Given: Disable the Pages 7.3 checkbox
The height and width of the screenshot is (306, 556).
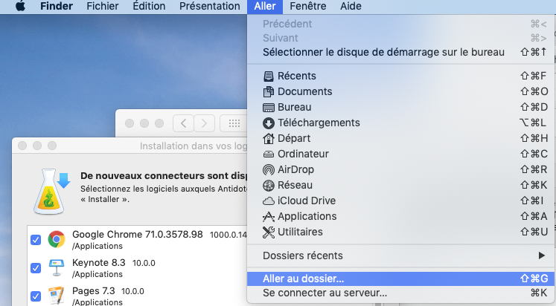Looking at the screenshot, I should pyautogui.click(x=36, y=295).
